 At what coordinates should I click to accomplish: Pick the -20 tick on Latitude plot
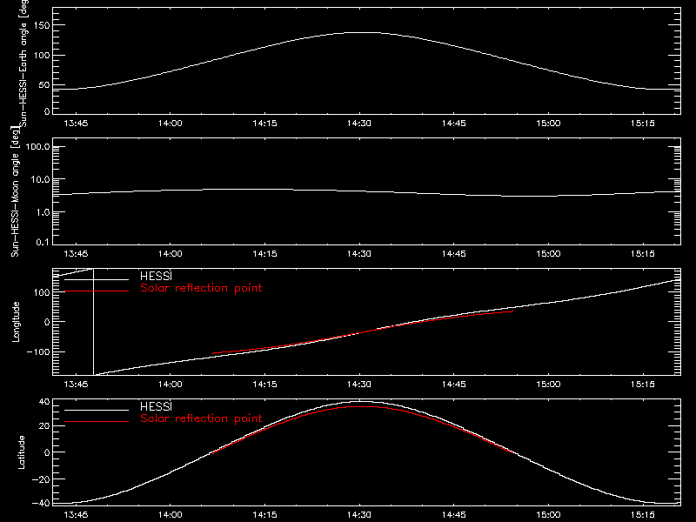point(41,479)
